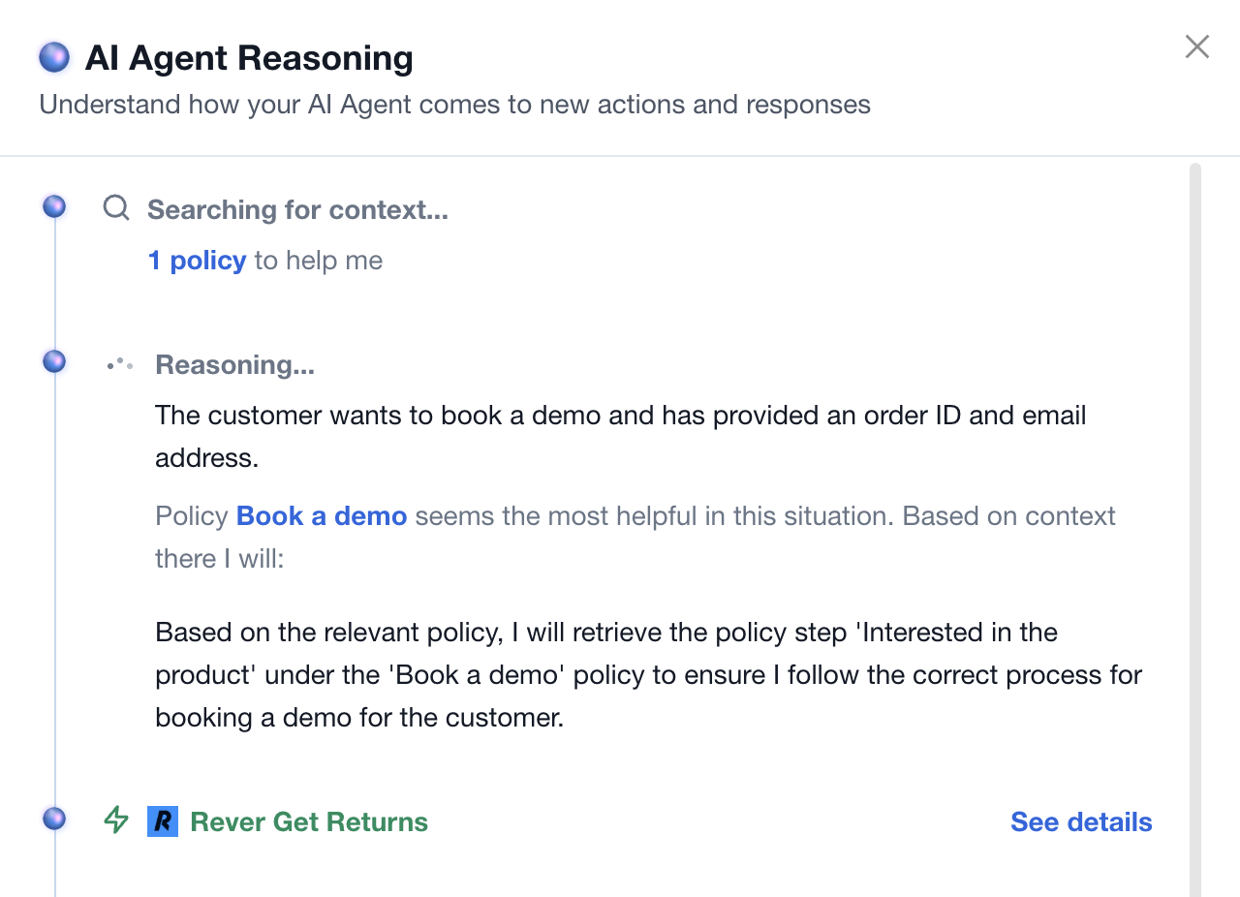Click the timeline dot beside Reasoning
Screen dimensions: 1240x897
click(x=54, y=361)
